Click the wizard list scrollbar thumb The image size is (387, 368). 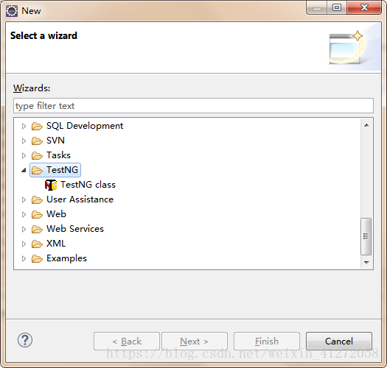(x=366, y=236)
